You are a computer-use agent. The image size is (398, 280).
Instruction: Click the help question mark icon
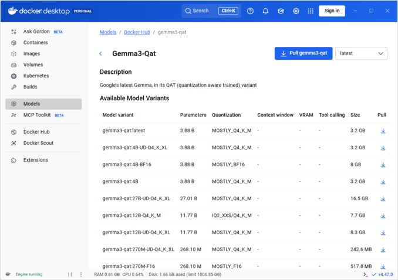coord(251,11)
